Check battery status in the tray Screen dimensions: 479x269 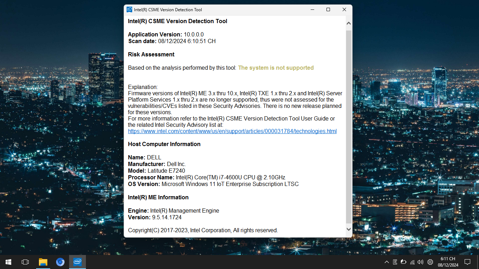pyautogui.click(x=404, y=262)
